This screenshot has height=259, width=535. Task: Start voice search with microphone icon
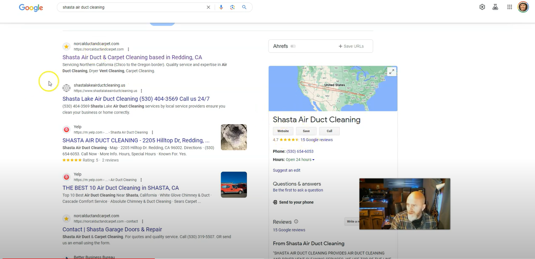(x=221, y=7)
